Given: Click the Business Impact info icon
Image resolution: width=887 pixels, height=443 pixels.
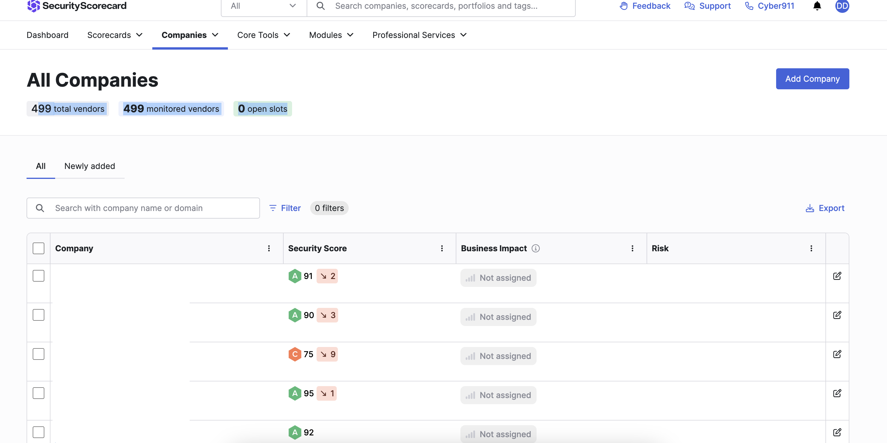Looking at the screenshot, I should (535, 248).
